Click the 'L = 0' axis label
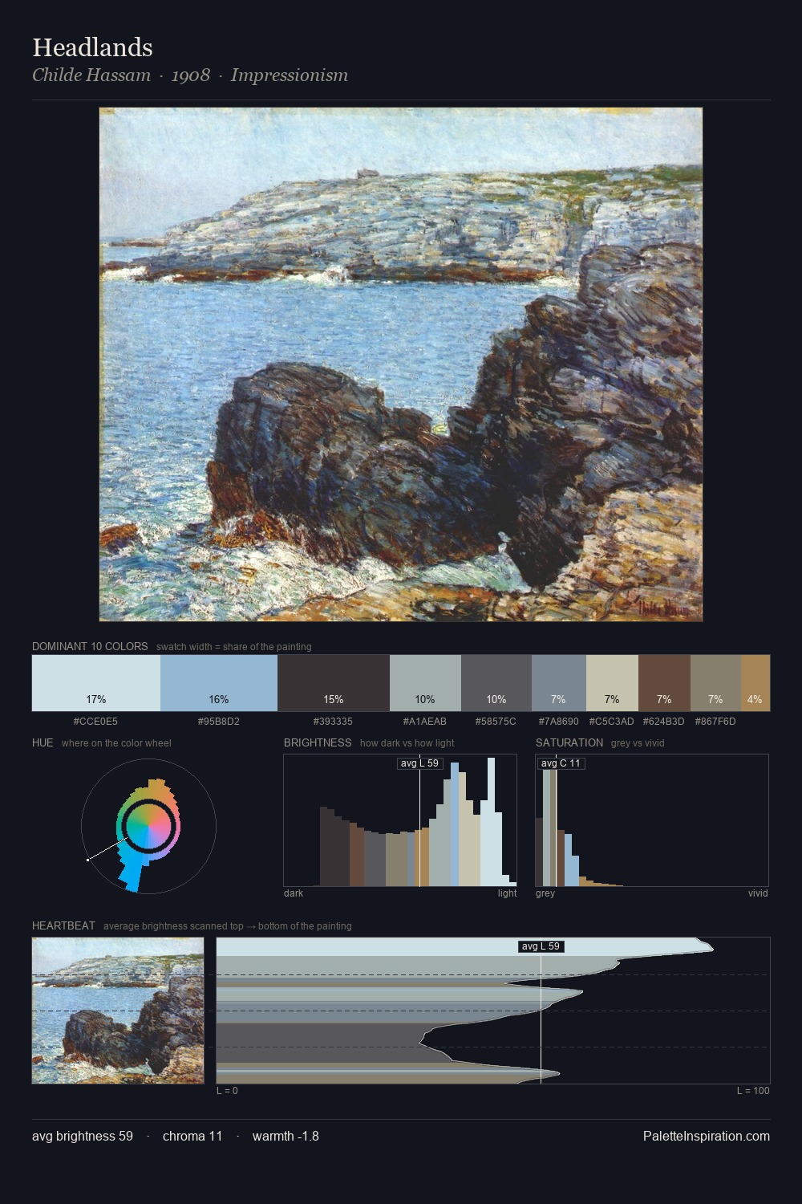The width and height of the screenshot is (802, 1204). tap(227, 1091)
